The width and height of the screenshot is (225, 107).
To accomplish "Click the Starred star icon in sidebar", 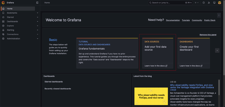I will (3, 17).
